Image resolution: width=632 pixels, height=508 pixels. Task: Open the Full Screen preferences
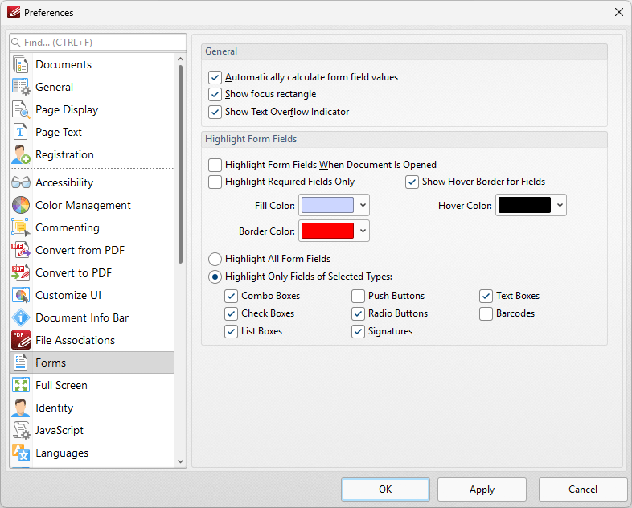click(92, 385)
